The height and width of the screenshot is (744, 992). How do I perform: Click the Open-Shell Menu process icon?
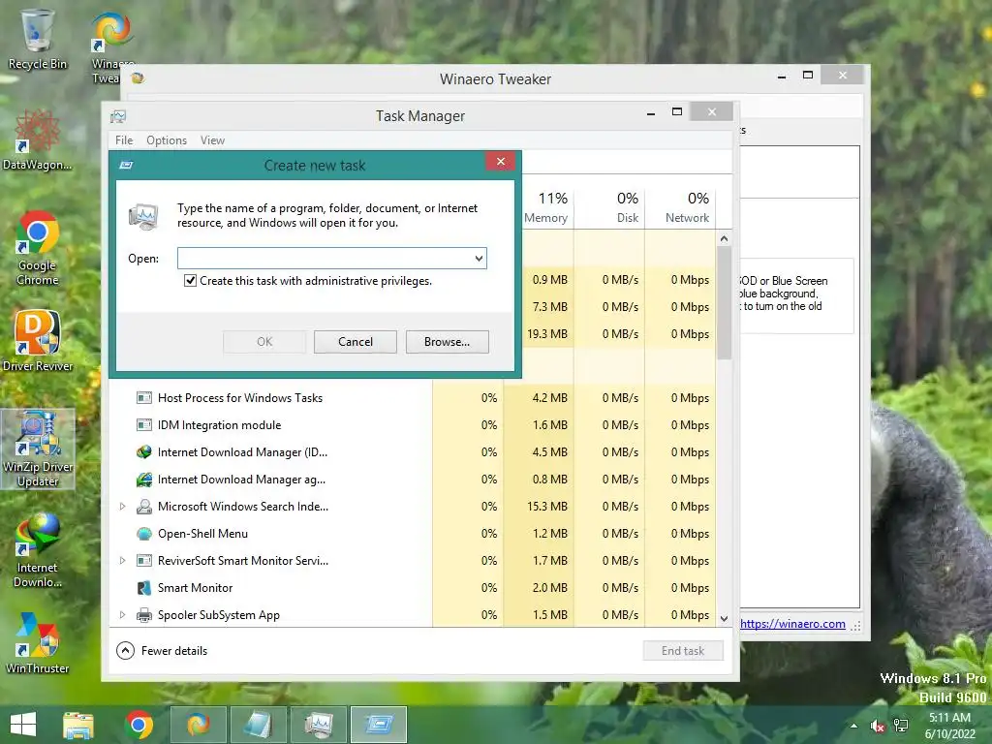tap(144, 534)
